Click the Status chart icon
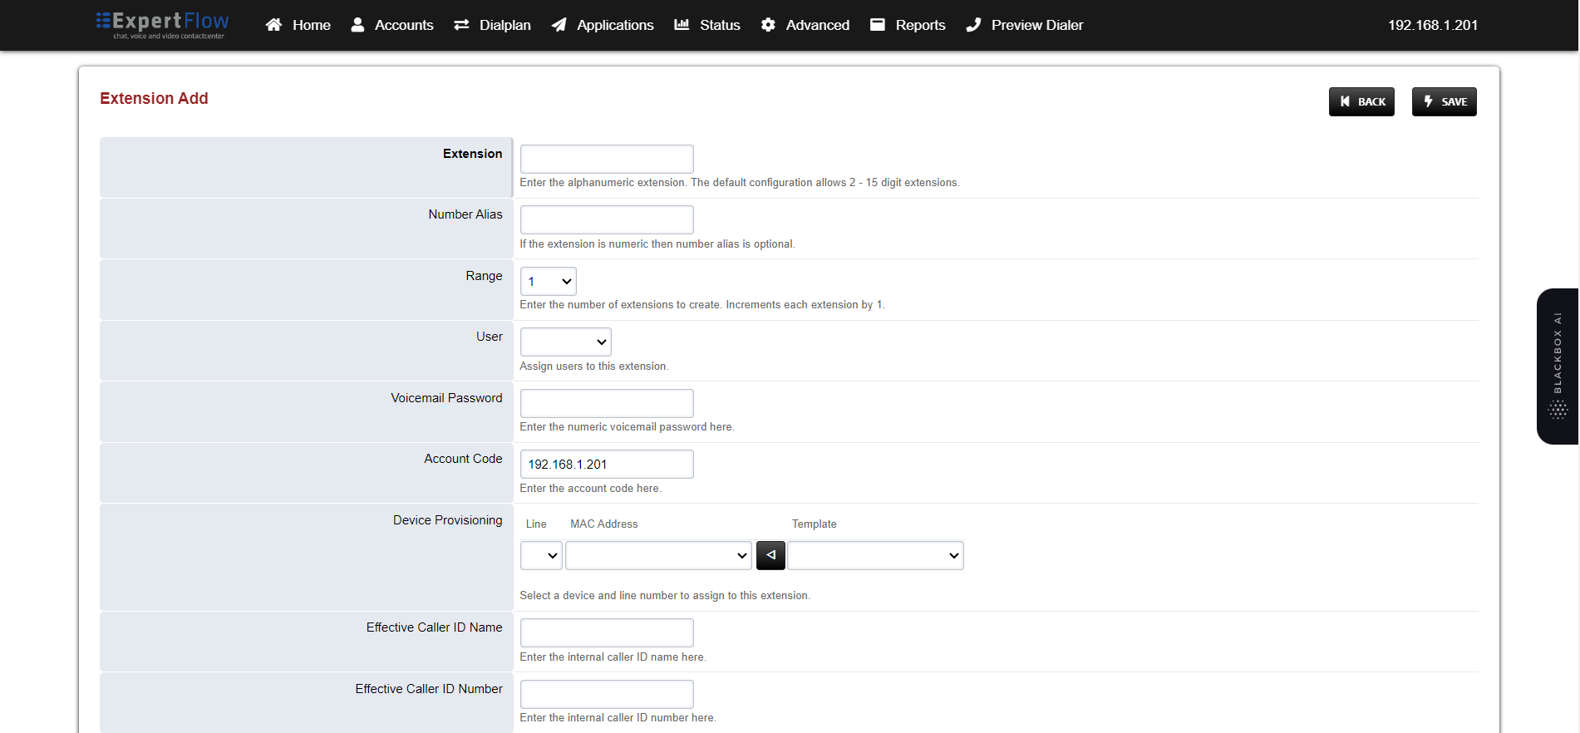This screenshot has height=733, width=1580. pyautogui.click(x=682, y=25)
